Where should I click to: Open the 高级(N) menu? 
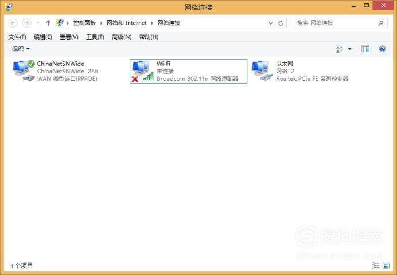point(122,37)
